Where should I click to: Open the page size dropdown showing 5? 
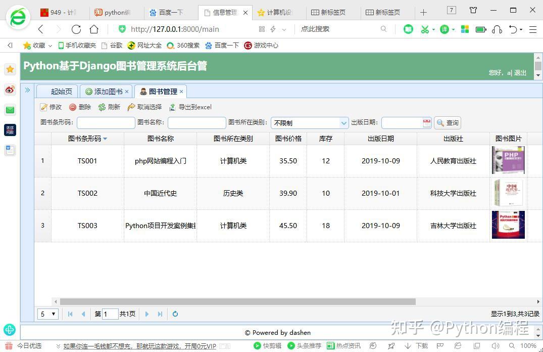pyautogui.click(x=47, y=314)
